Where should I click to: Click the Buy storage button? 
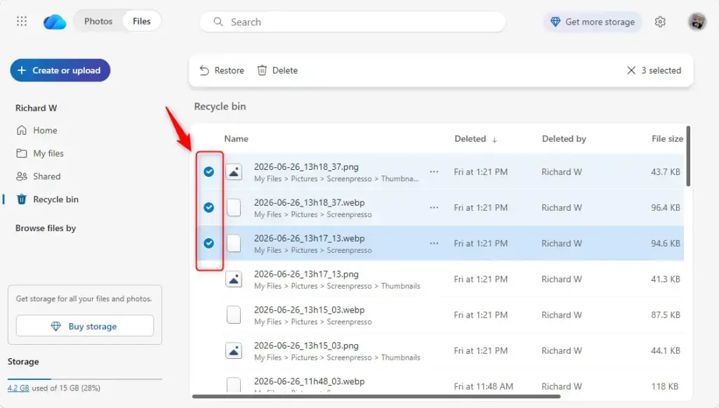pos(85,326)
